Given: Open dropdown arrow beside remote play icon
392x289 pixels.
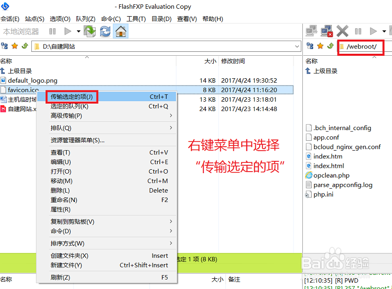Looking at the screenshot, I should click(384, 31).
